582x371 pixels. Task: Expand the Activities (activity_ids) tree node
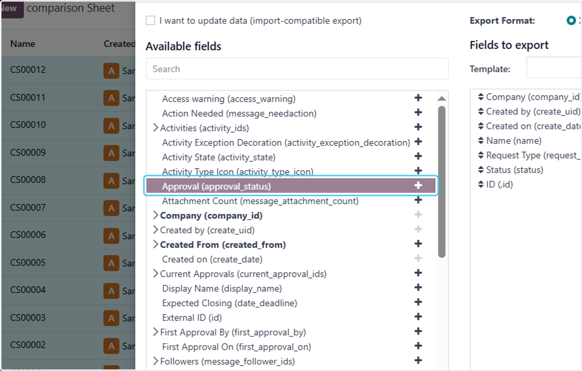[156, 128]
